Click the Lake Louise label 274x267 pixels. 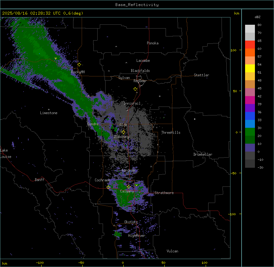[5, 153]
